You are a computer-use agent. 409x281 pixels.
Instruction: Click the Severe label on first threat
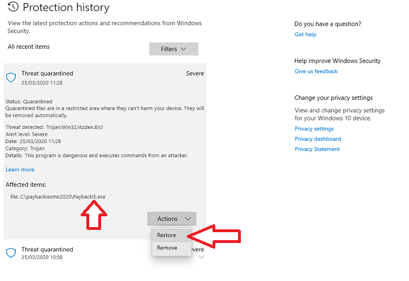194,74
